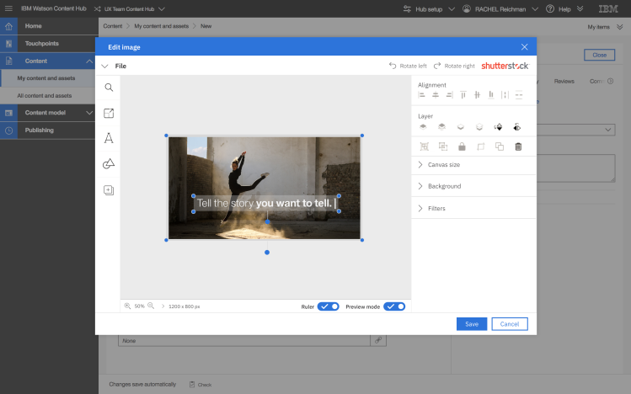This screenshot has height=394, width=631.
Task: Click the canvas rotation handle below image
Action: pos(267,253)
